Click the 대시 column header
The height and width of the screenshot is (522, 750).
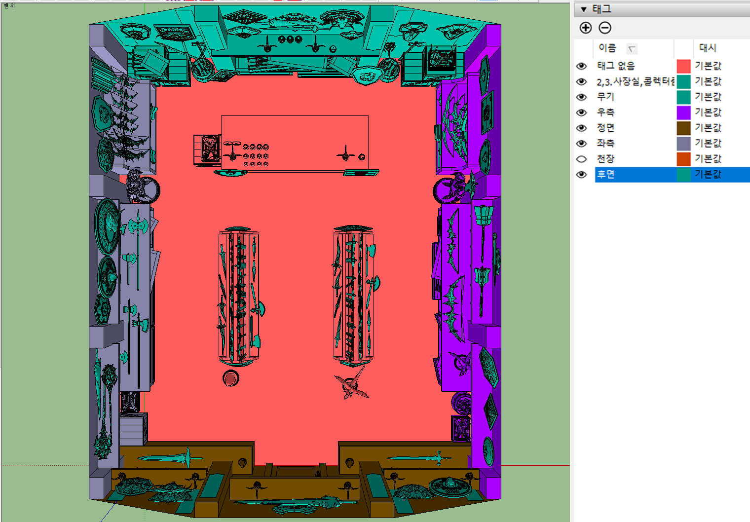(708, 48)
